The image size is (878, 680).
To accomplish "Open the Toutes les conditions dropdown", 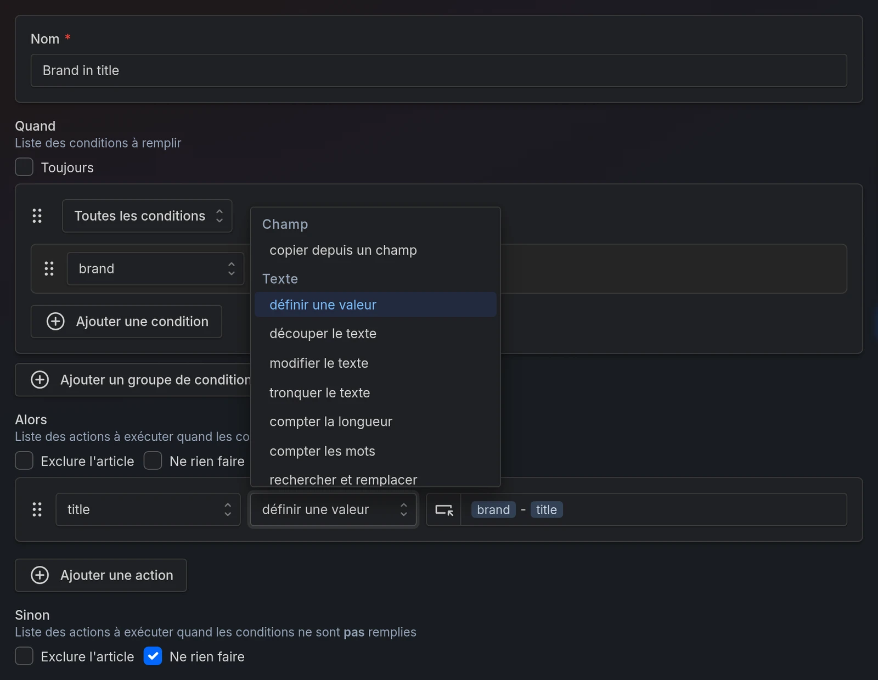I will (x=147, y=216).
